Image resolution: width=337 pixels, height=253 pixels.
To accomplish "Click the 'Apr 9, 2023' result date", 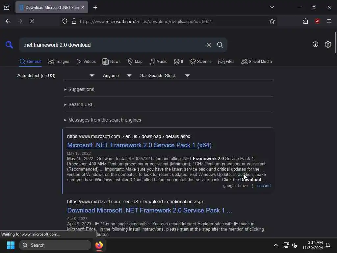I will click(x=77, y=219).
